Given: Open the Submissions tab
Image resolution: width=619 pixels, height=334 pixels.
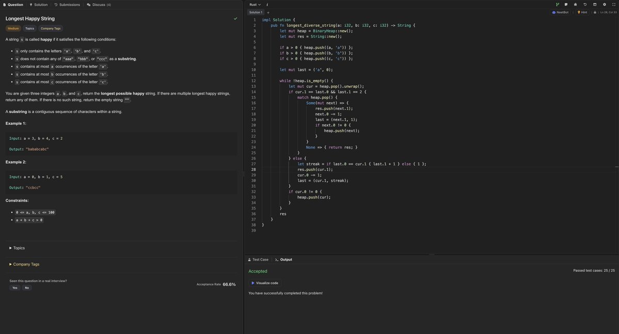Looking at the screenshot, I should coord(67,5).
